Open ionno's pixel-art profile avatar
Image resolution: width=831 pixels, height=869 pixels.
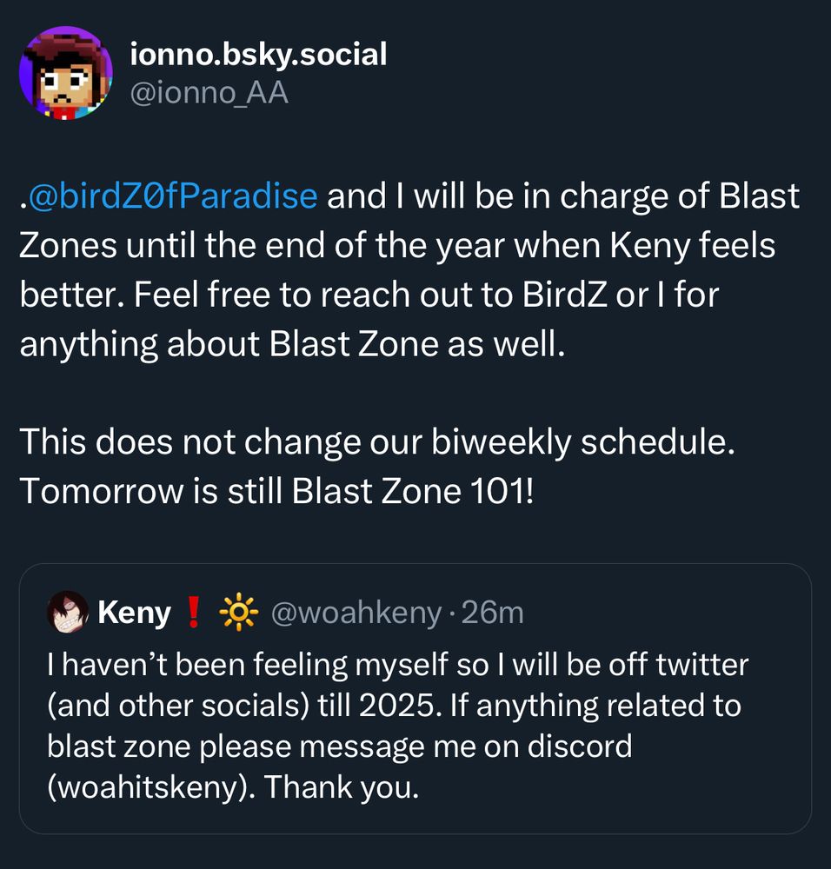66,72
